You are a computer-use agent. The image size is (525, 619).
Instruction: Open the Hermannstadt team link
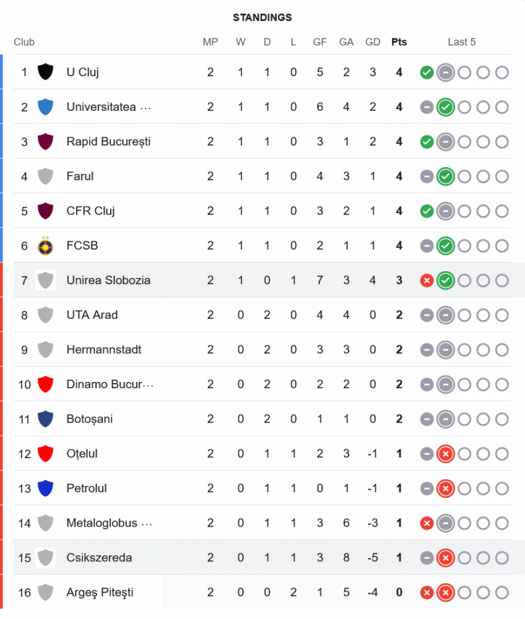point(104,350)
